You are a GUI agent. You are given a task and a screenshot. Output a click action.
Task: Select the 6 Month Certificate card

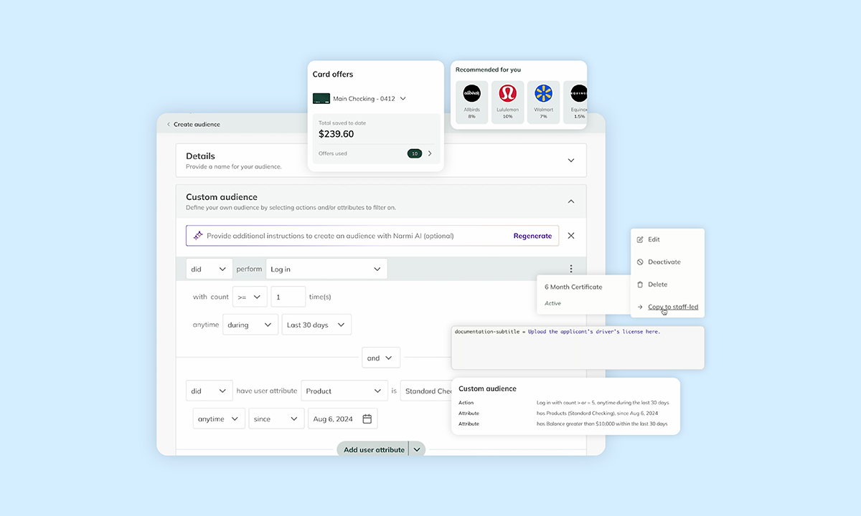(x=583, y=295)
